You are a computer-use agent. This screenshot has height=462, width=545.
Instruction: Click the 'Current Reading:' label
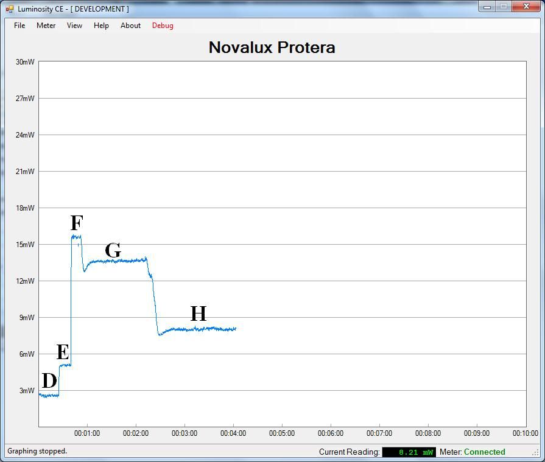coord(350,452)
